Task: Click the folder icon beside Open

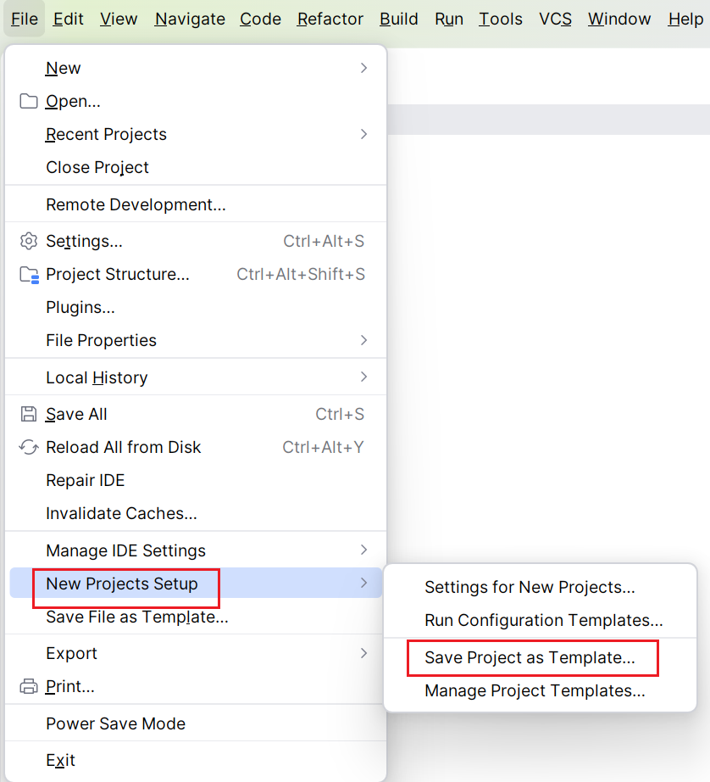Action: point(29,101)
